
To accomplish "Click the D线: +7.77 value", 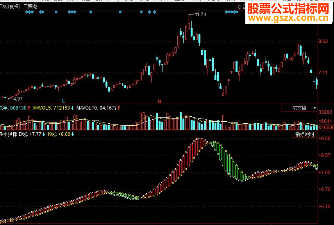I will [30, 134].
